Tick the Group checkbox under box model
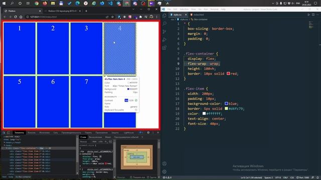Screen dimensions: 321x180 click(148, 177)
